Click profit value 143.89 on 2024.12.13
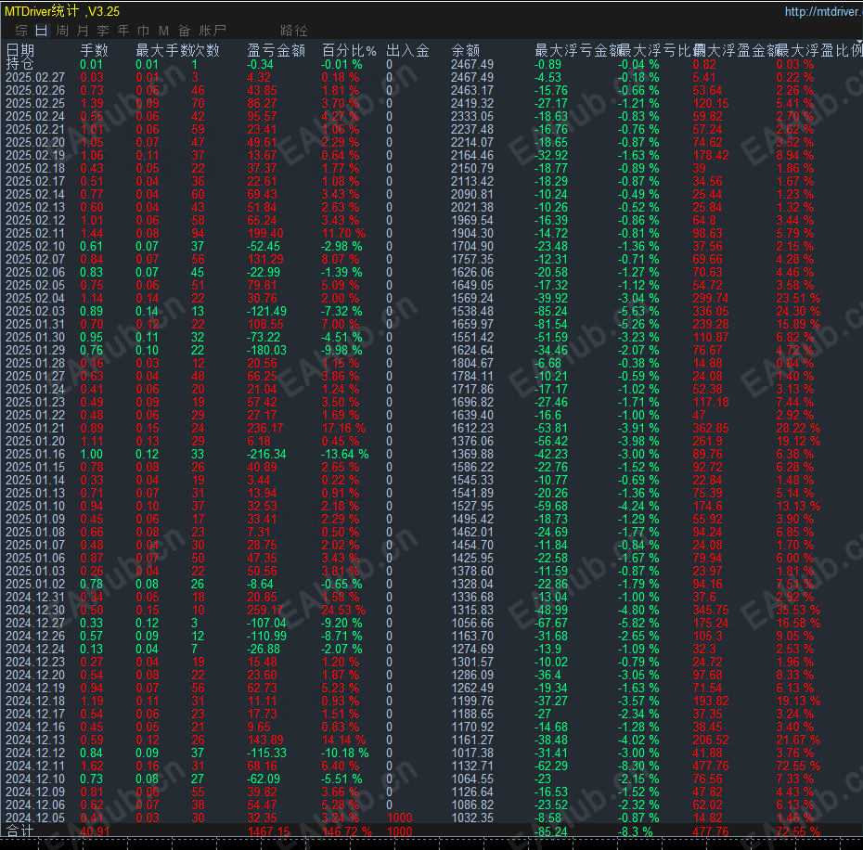This screenshot has height=850, width=863. (265, 740)
